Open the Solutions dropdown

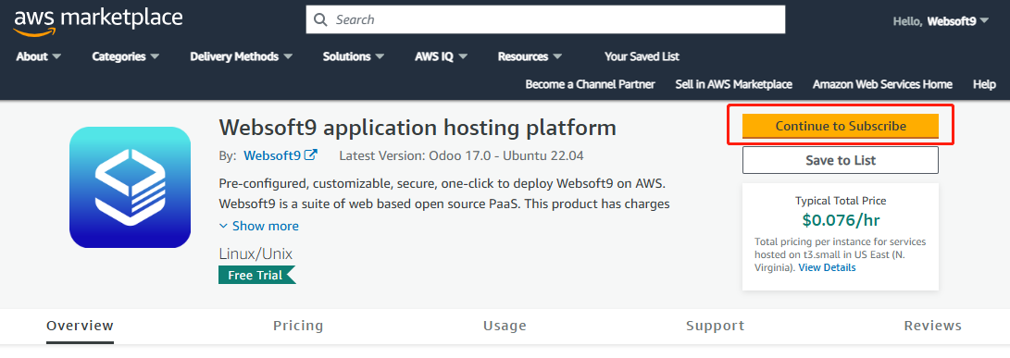[x=354, y=56]
